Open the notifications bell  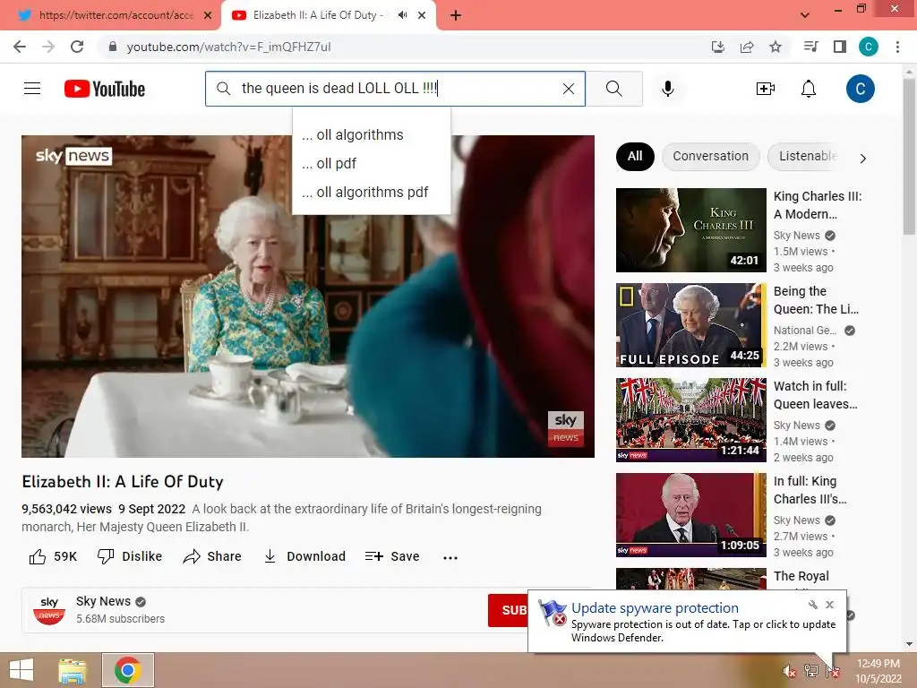tap(809, 89)
